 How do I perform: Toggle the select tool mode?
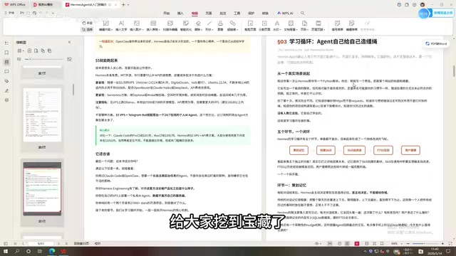point(87,30)
